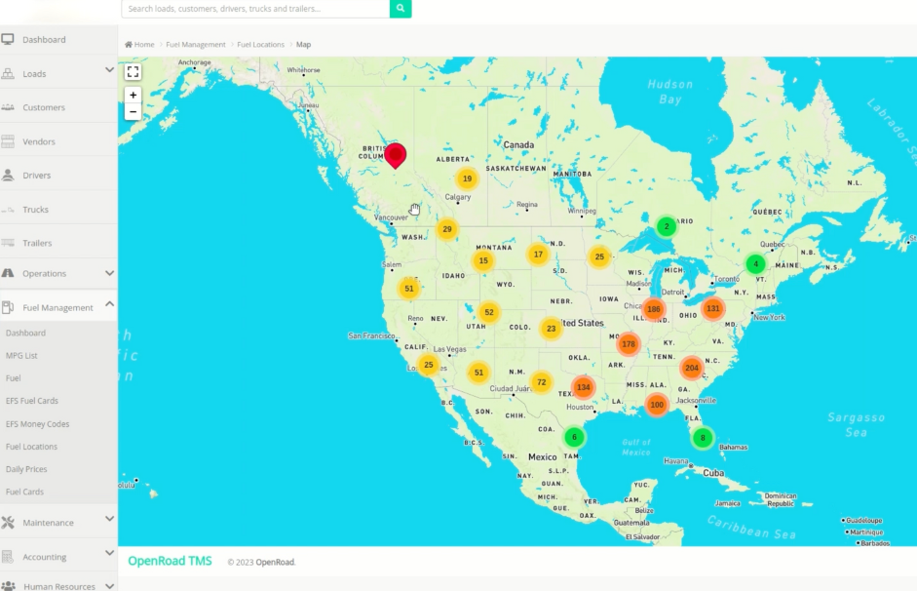Select the Vendors sidebar label
Screen dimensions: 917x591
point(39,141)
